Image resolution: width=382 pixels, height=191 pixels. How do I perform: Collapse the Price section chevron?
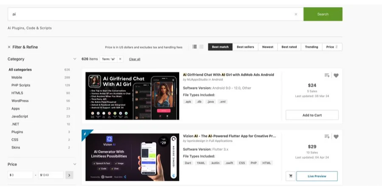pyautogui.click(x=75, y=164)
